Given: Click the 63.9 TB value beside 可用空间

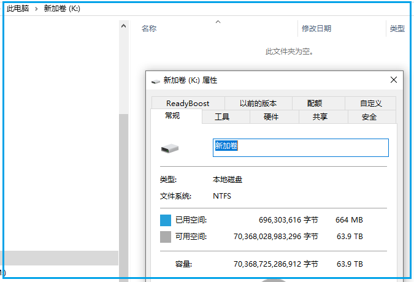Looking at the screenshot, I should pos(350,237).
